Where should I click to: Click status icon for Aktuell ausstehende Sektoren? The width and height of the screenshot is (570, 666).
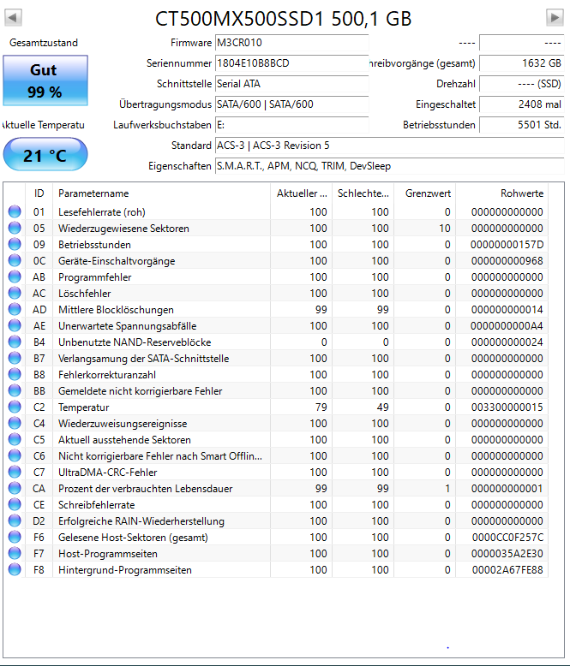point(15,440)
